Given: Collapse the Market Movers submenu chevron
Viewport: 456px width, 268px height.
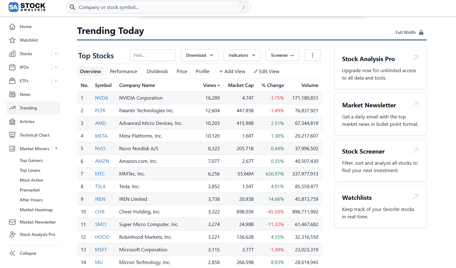Looking at the screenshot, I should (x=56, y=148).
